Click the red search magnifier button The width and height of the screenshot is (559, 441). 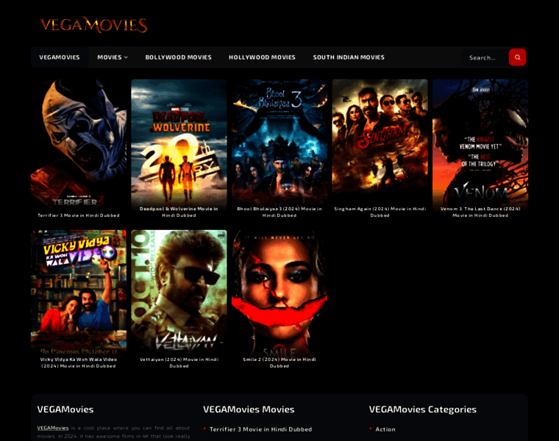(x=517, y=57)
